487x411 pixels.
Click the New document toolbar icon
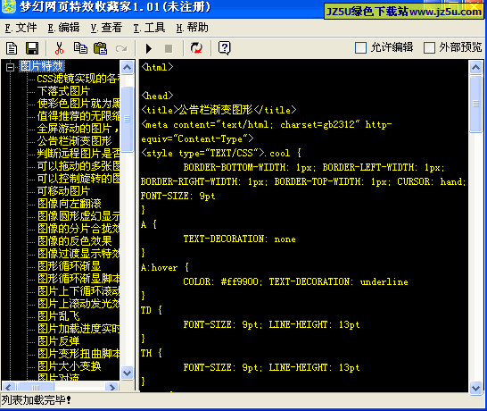click(x=12, y=48)
